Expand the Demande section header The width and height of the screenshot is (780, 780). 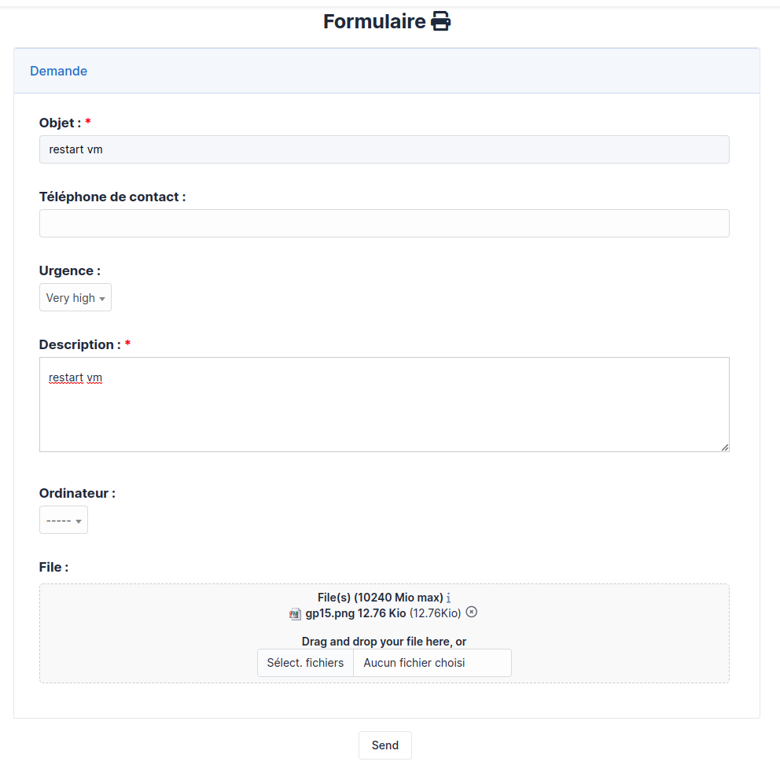click(385, 71)
